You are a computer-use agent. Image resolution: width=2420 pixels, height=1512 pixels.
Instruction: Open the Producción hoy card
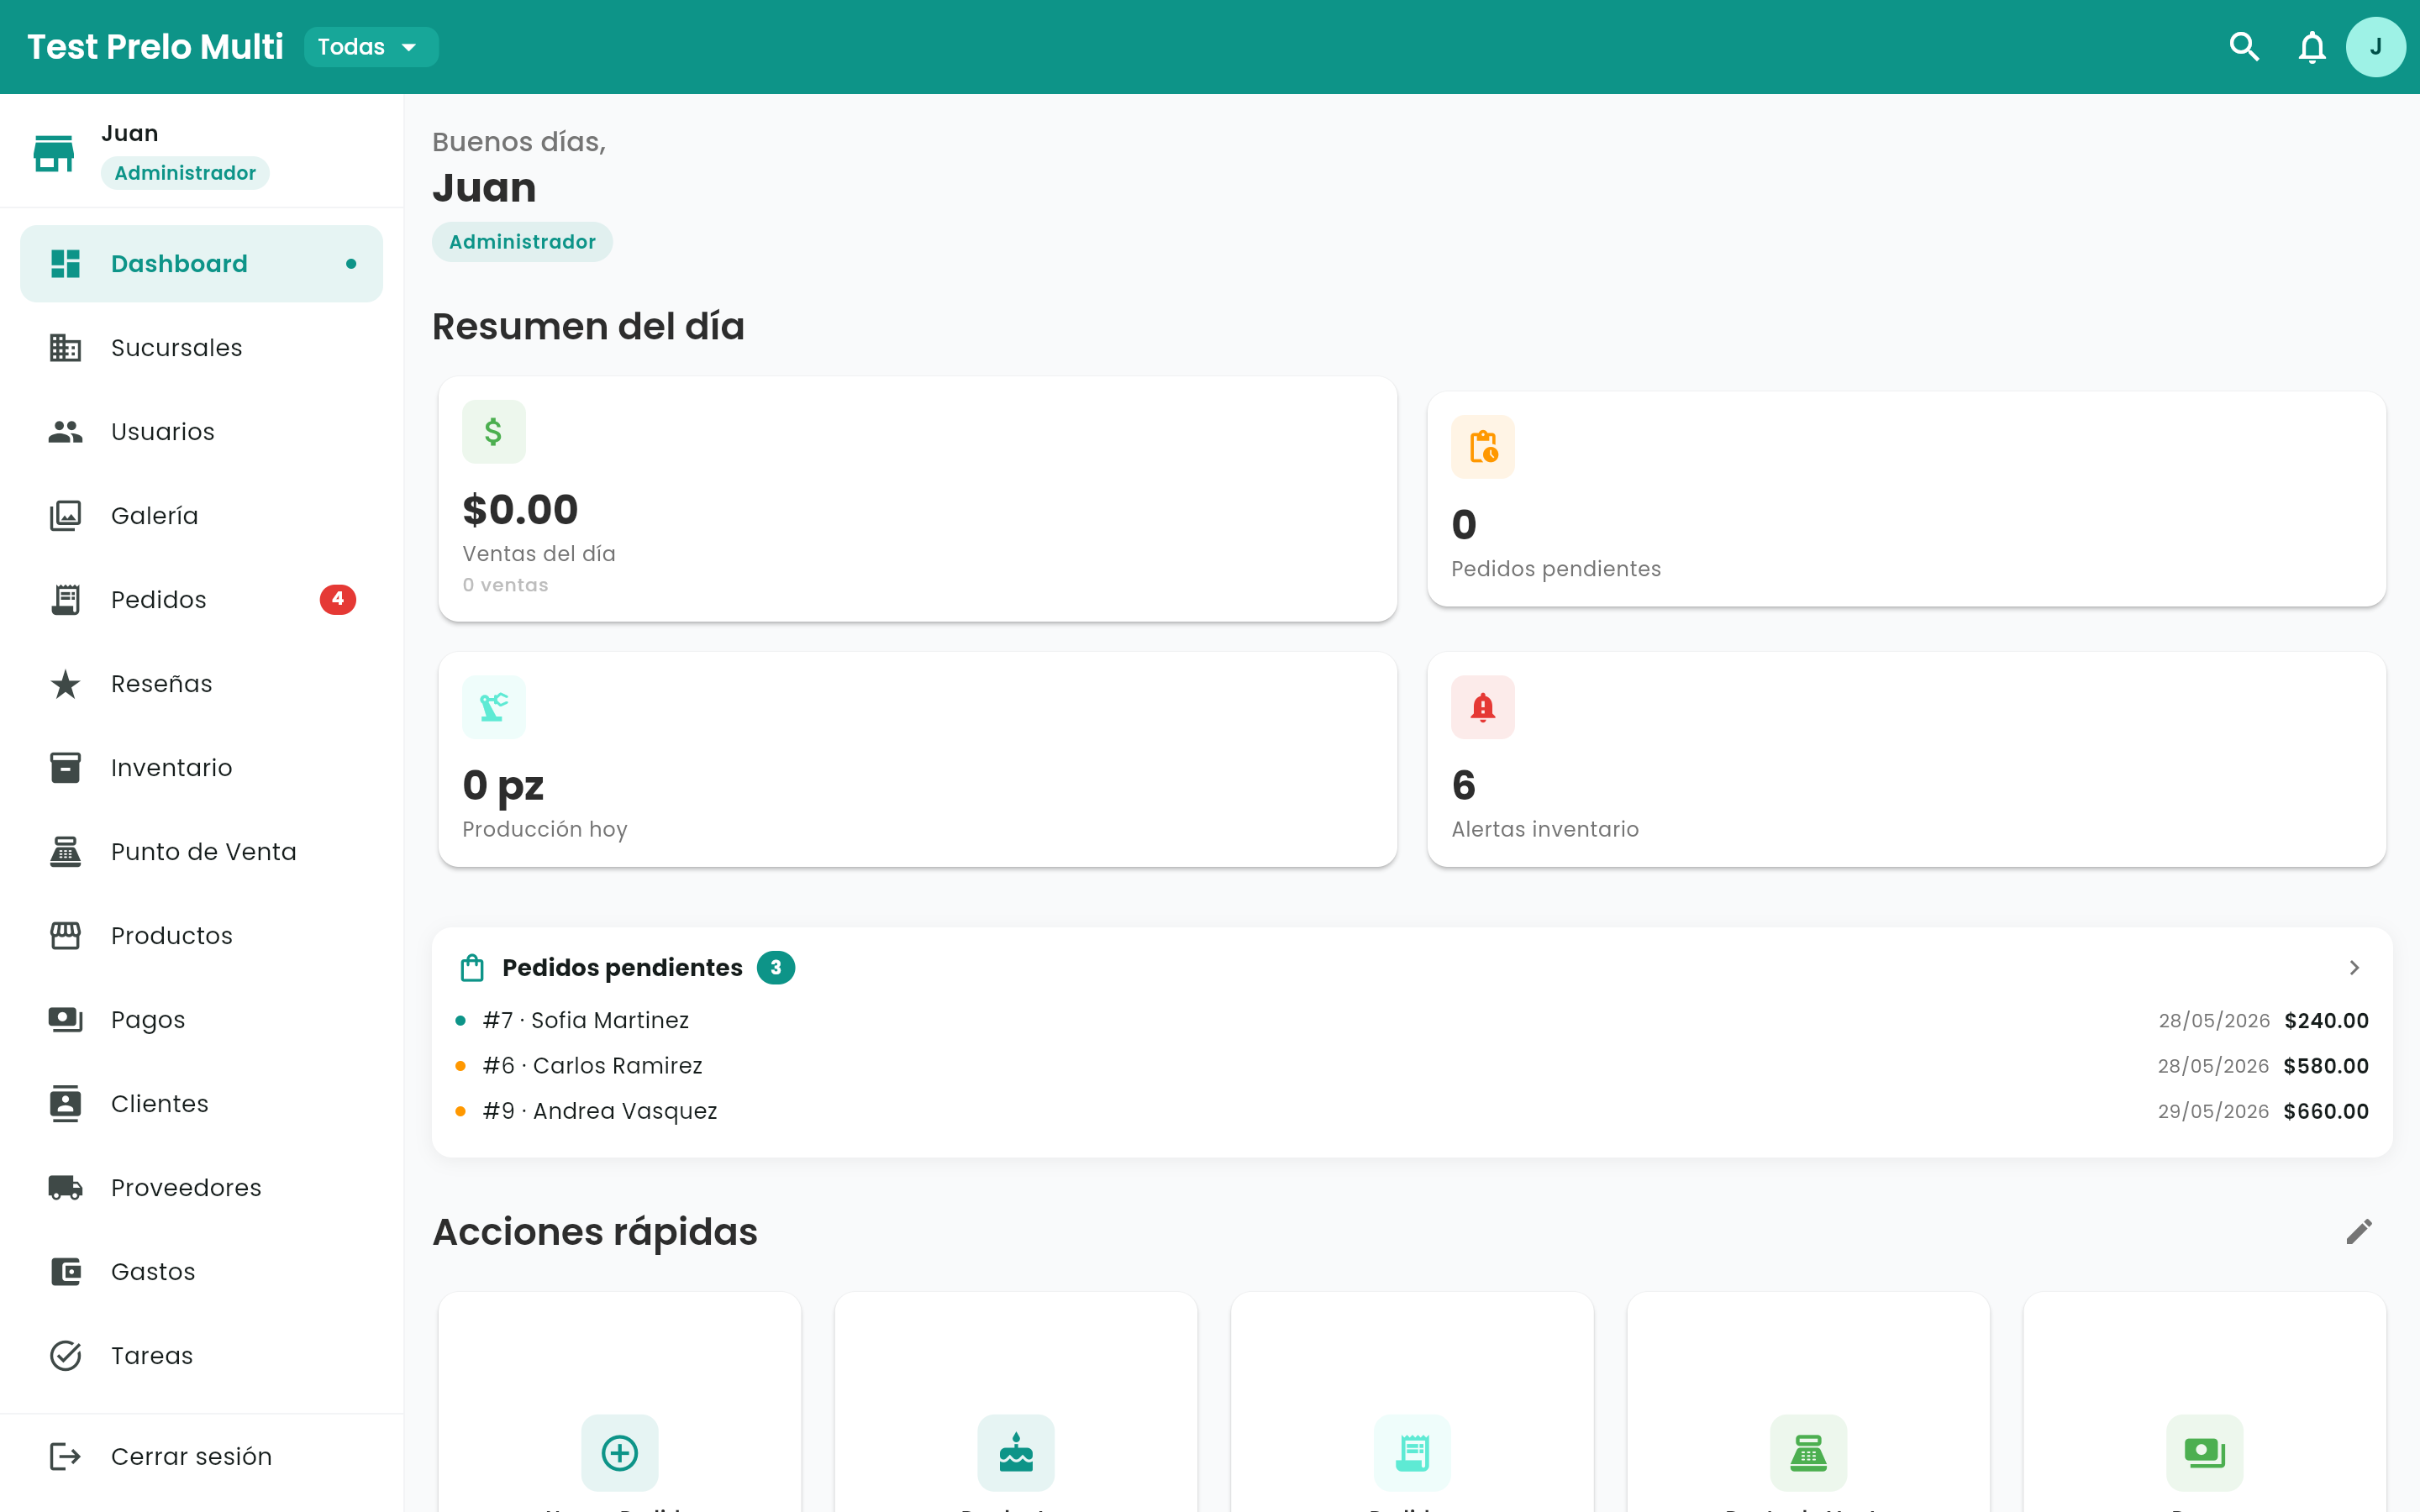(x=917, y=759)
